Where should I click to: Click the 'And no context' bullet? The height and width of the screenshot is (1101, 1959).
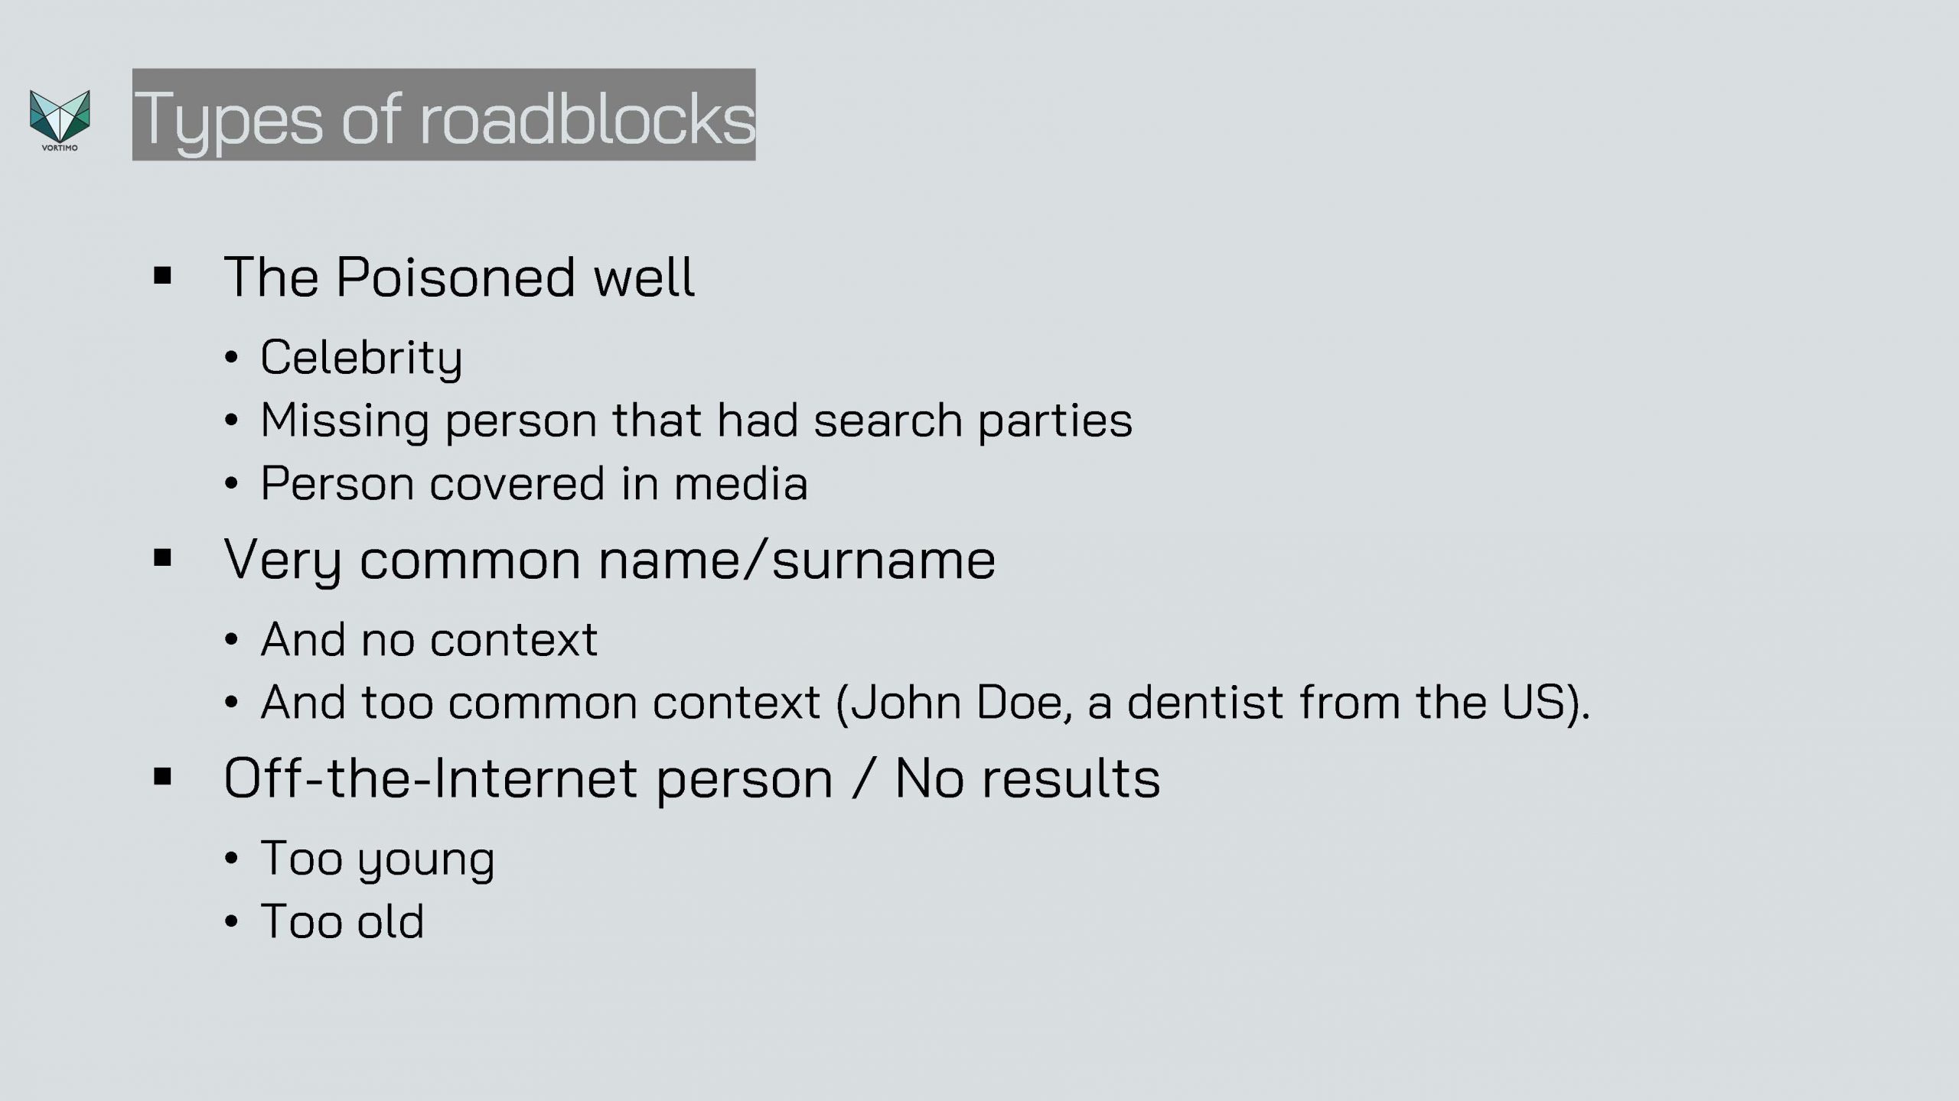point(429,639)
